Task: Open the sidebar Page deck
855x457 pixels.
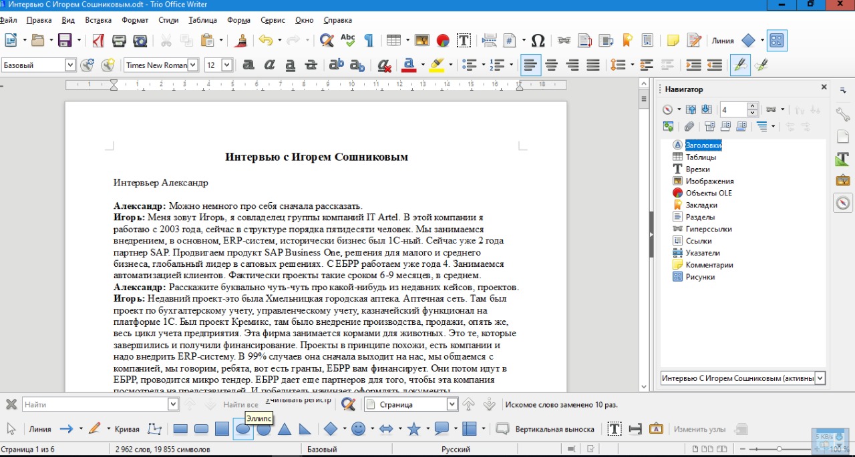Action: tap(843, 136)
